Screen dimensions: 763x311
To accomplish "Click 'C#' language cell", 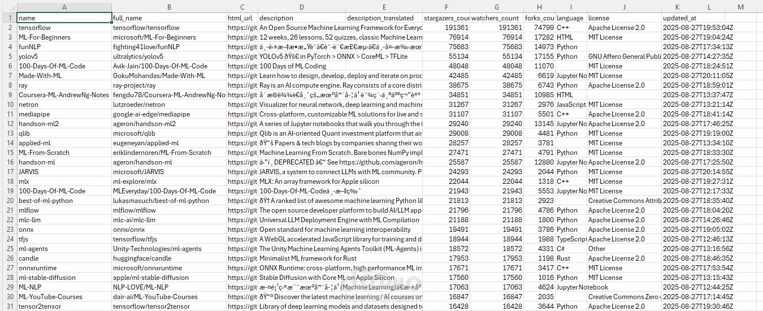I will pyautogui.click(x=571, y=249).
